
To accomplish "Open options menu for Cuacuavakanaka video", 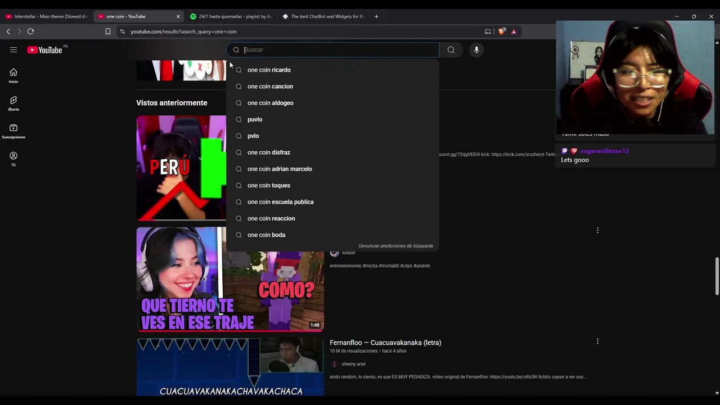I will pyautogui.click(x=597, y=341).
